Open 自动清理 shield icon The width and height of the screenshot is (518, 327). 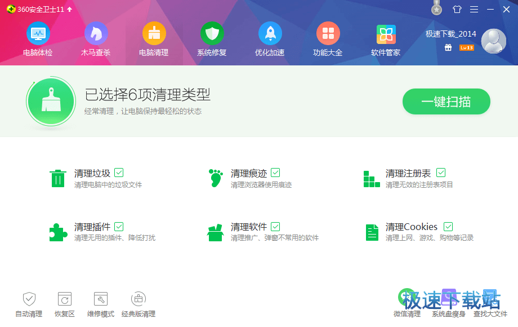[29, 299]
